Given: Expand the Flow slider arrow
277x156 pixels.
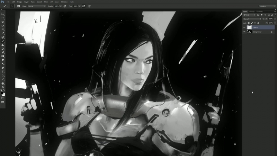Looking at the screenshot, I should (79, 6).
